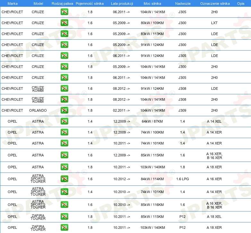Click the ORLANDO model cell
The image size is (251, 233).
click(38, 110)
